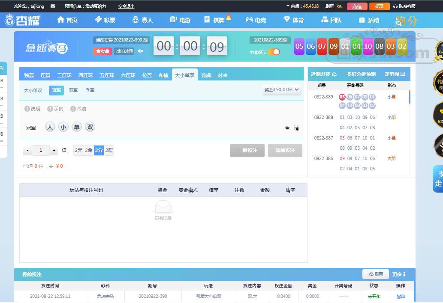
Task: Hide balance using the eye icon
Action: (x=339, y=6)
